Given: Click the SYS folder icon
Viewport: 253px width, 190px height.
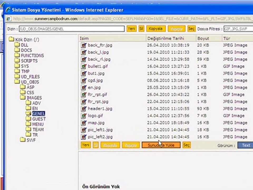Looking at the screenshot, I should pyautogui.click(x=17, y=66).
